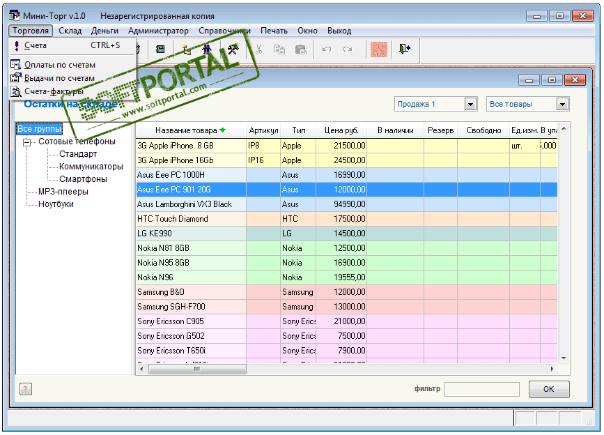Image resolution: width=604 pixels, height=435 pixels.
Task: Open Торговля menu
Action: click(x=31, y=31)
